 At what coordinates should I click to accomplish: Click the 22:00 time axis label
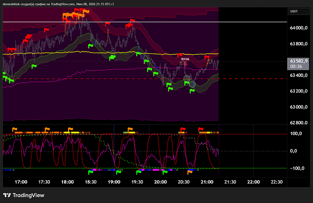click(x=254, y=182)
